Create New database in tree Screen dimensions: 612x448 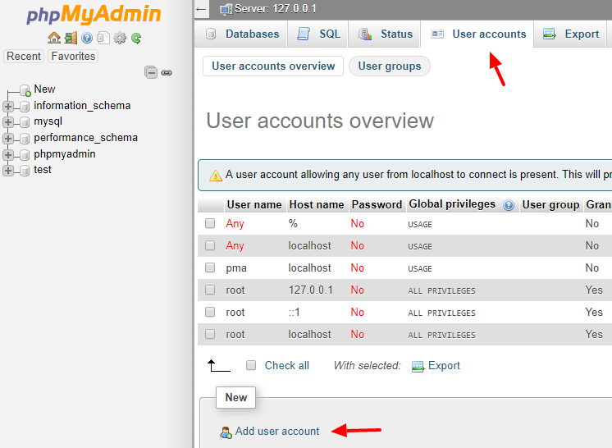click(44, 89)
